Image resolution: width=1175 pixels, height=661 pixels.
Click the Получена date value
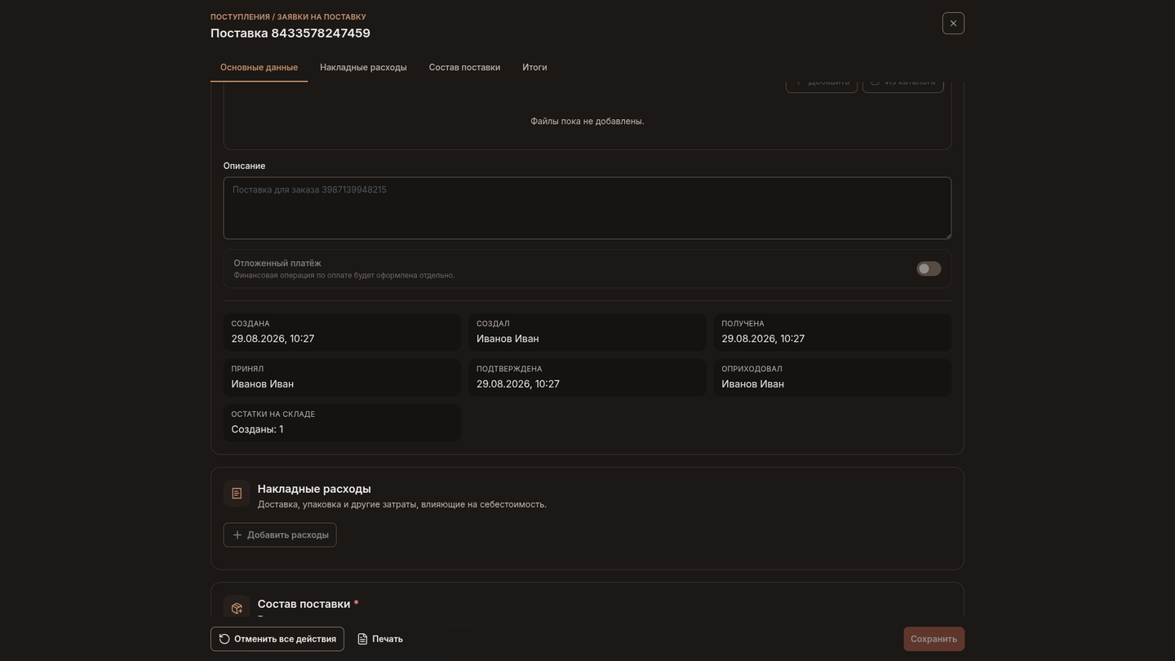(763, 339)
